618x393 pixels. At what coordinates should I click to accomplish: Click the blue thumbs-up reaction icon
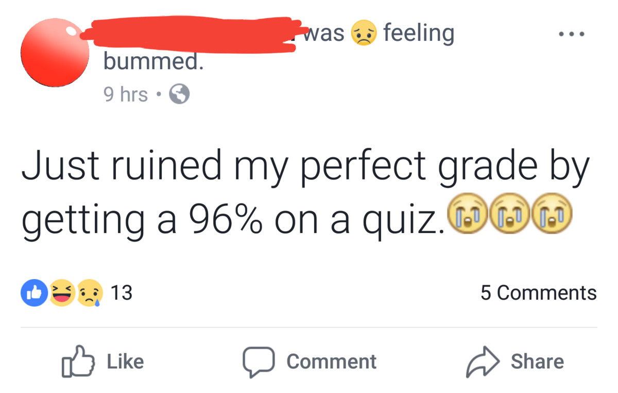(x=33, y=293)
